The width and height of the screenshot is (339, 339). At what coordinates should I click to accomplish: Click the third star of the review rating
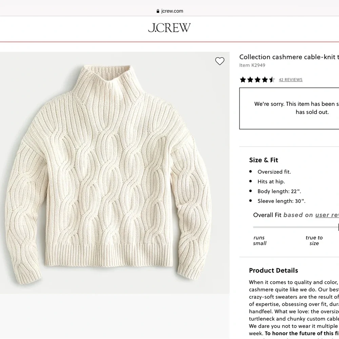257,80
